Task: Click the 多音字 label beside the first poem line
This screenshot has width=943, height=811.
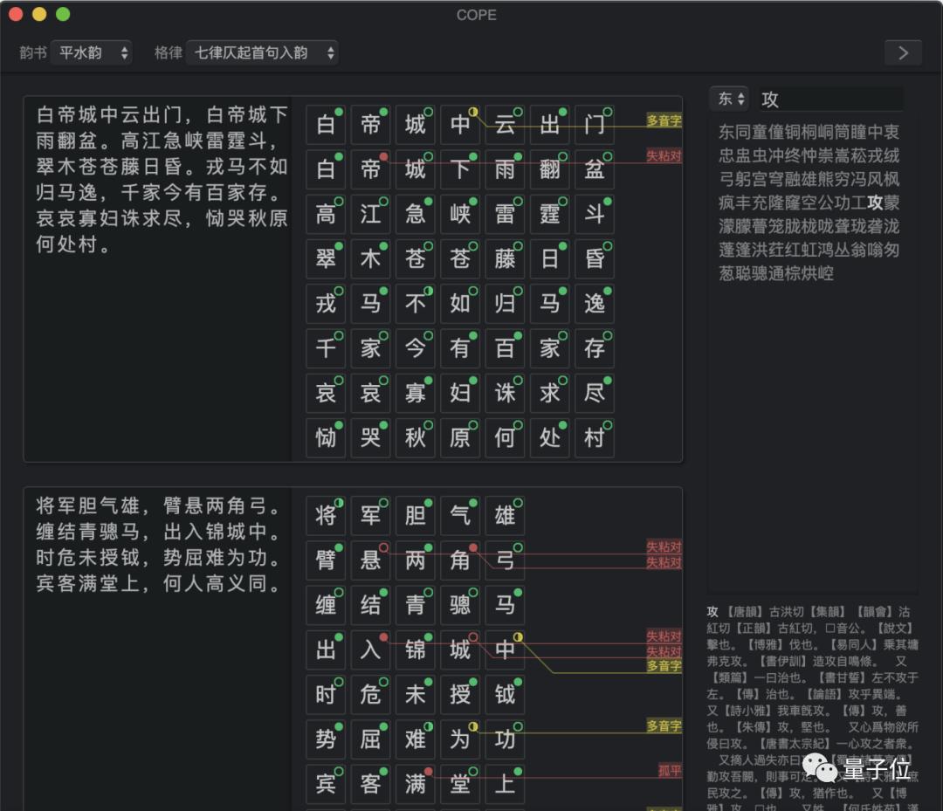Action: pos(664,120)
